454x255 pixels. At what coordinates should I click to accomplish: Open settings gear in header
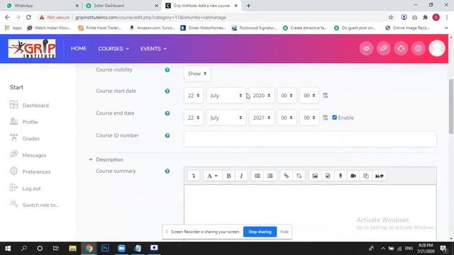(418, 49)
